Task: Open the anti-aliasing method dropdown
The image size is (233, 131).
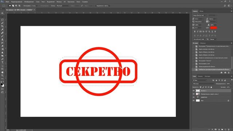Action: 213,39
